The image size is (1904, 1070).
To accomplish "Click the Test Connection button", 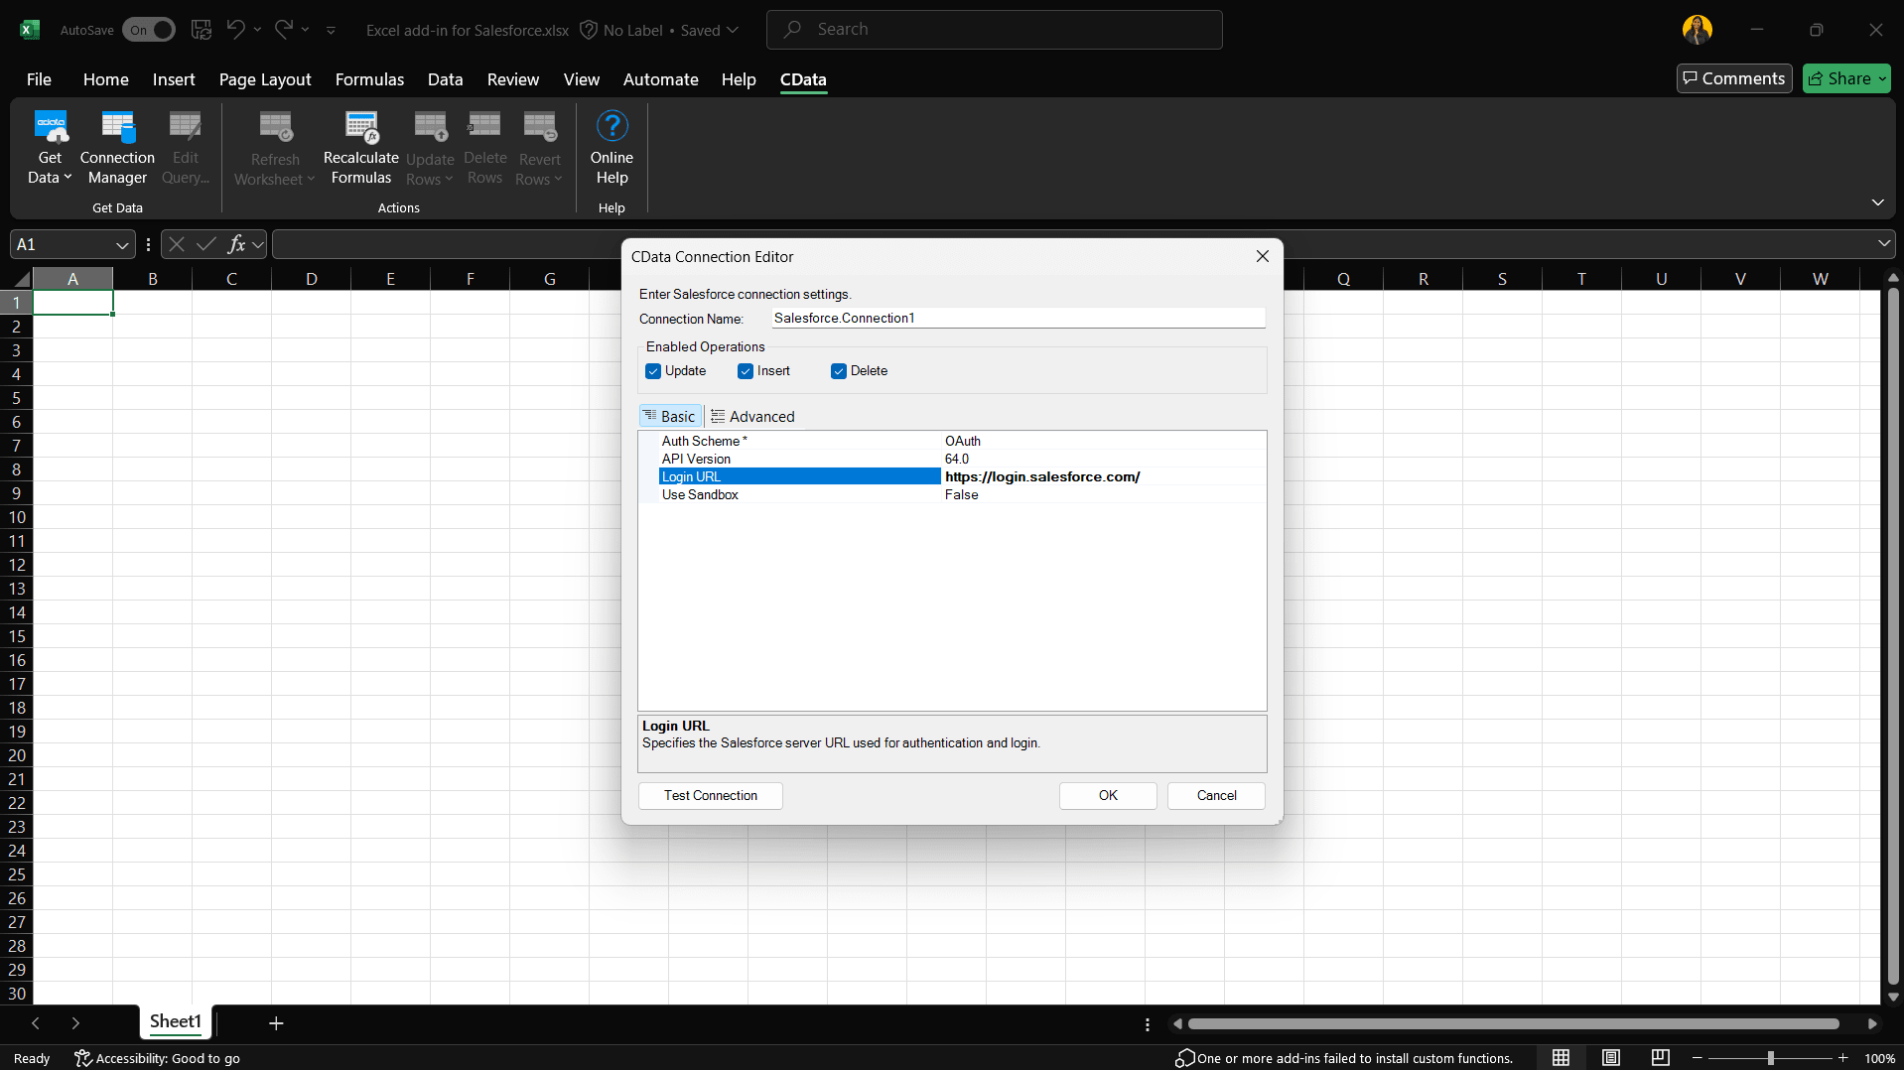I will (710, 796).
